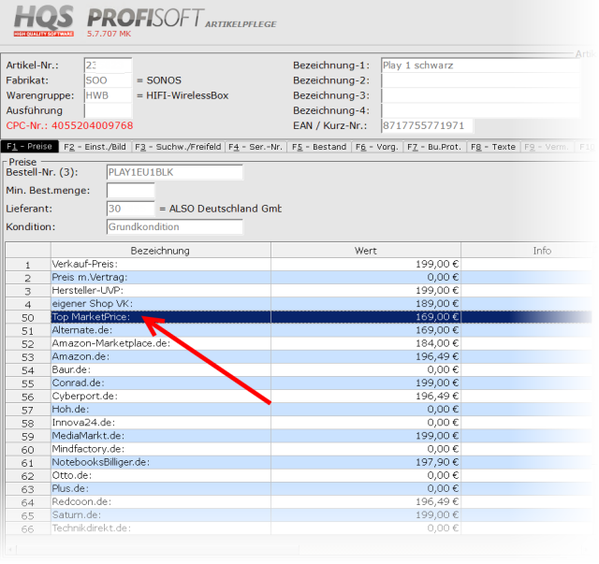Select the Saturn.de row

[x=299, y=514]
